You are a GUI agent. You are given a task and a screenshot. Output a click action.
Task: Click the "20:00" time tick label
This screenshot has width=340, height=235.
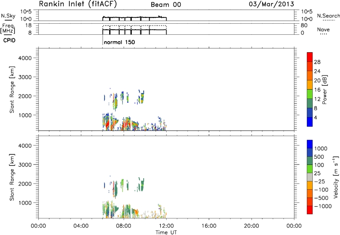pyautogui.click(x=252, y=226)
